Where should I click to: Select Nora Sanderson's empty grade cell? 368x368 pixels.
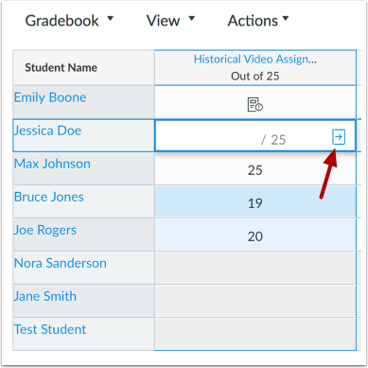(x=255, y=268)
